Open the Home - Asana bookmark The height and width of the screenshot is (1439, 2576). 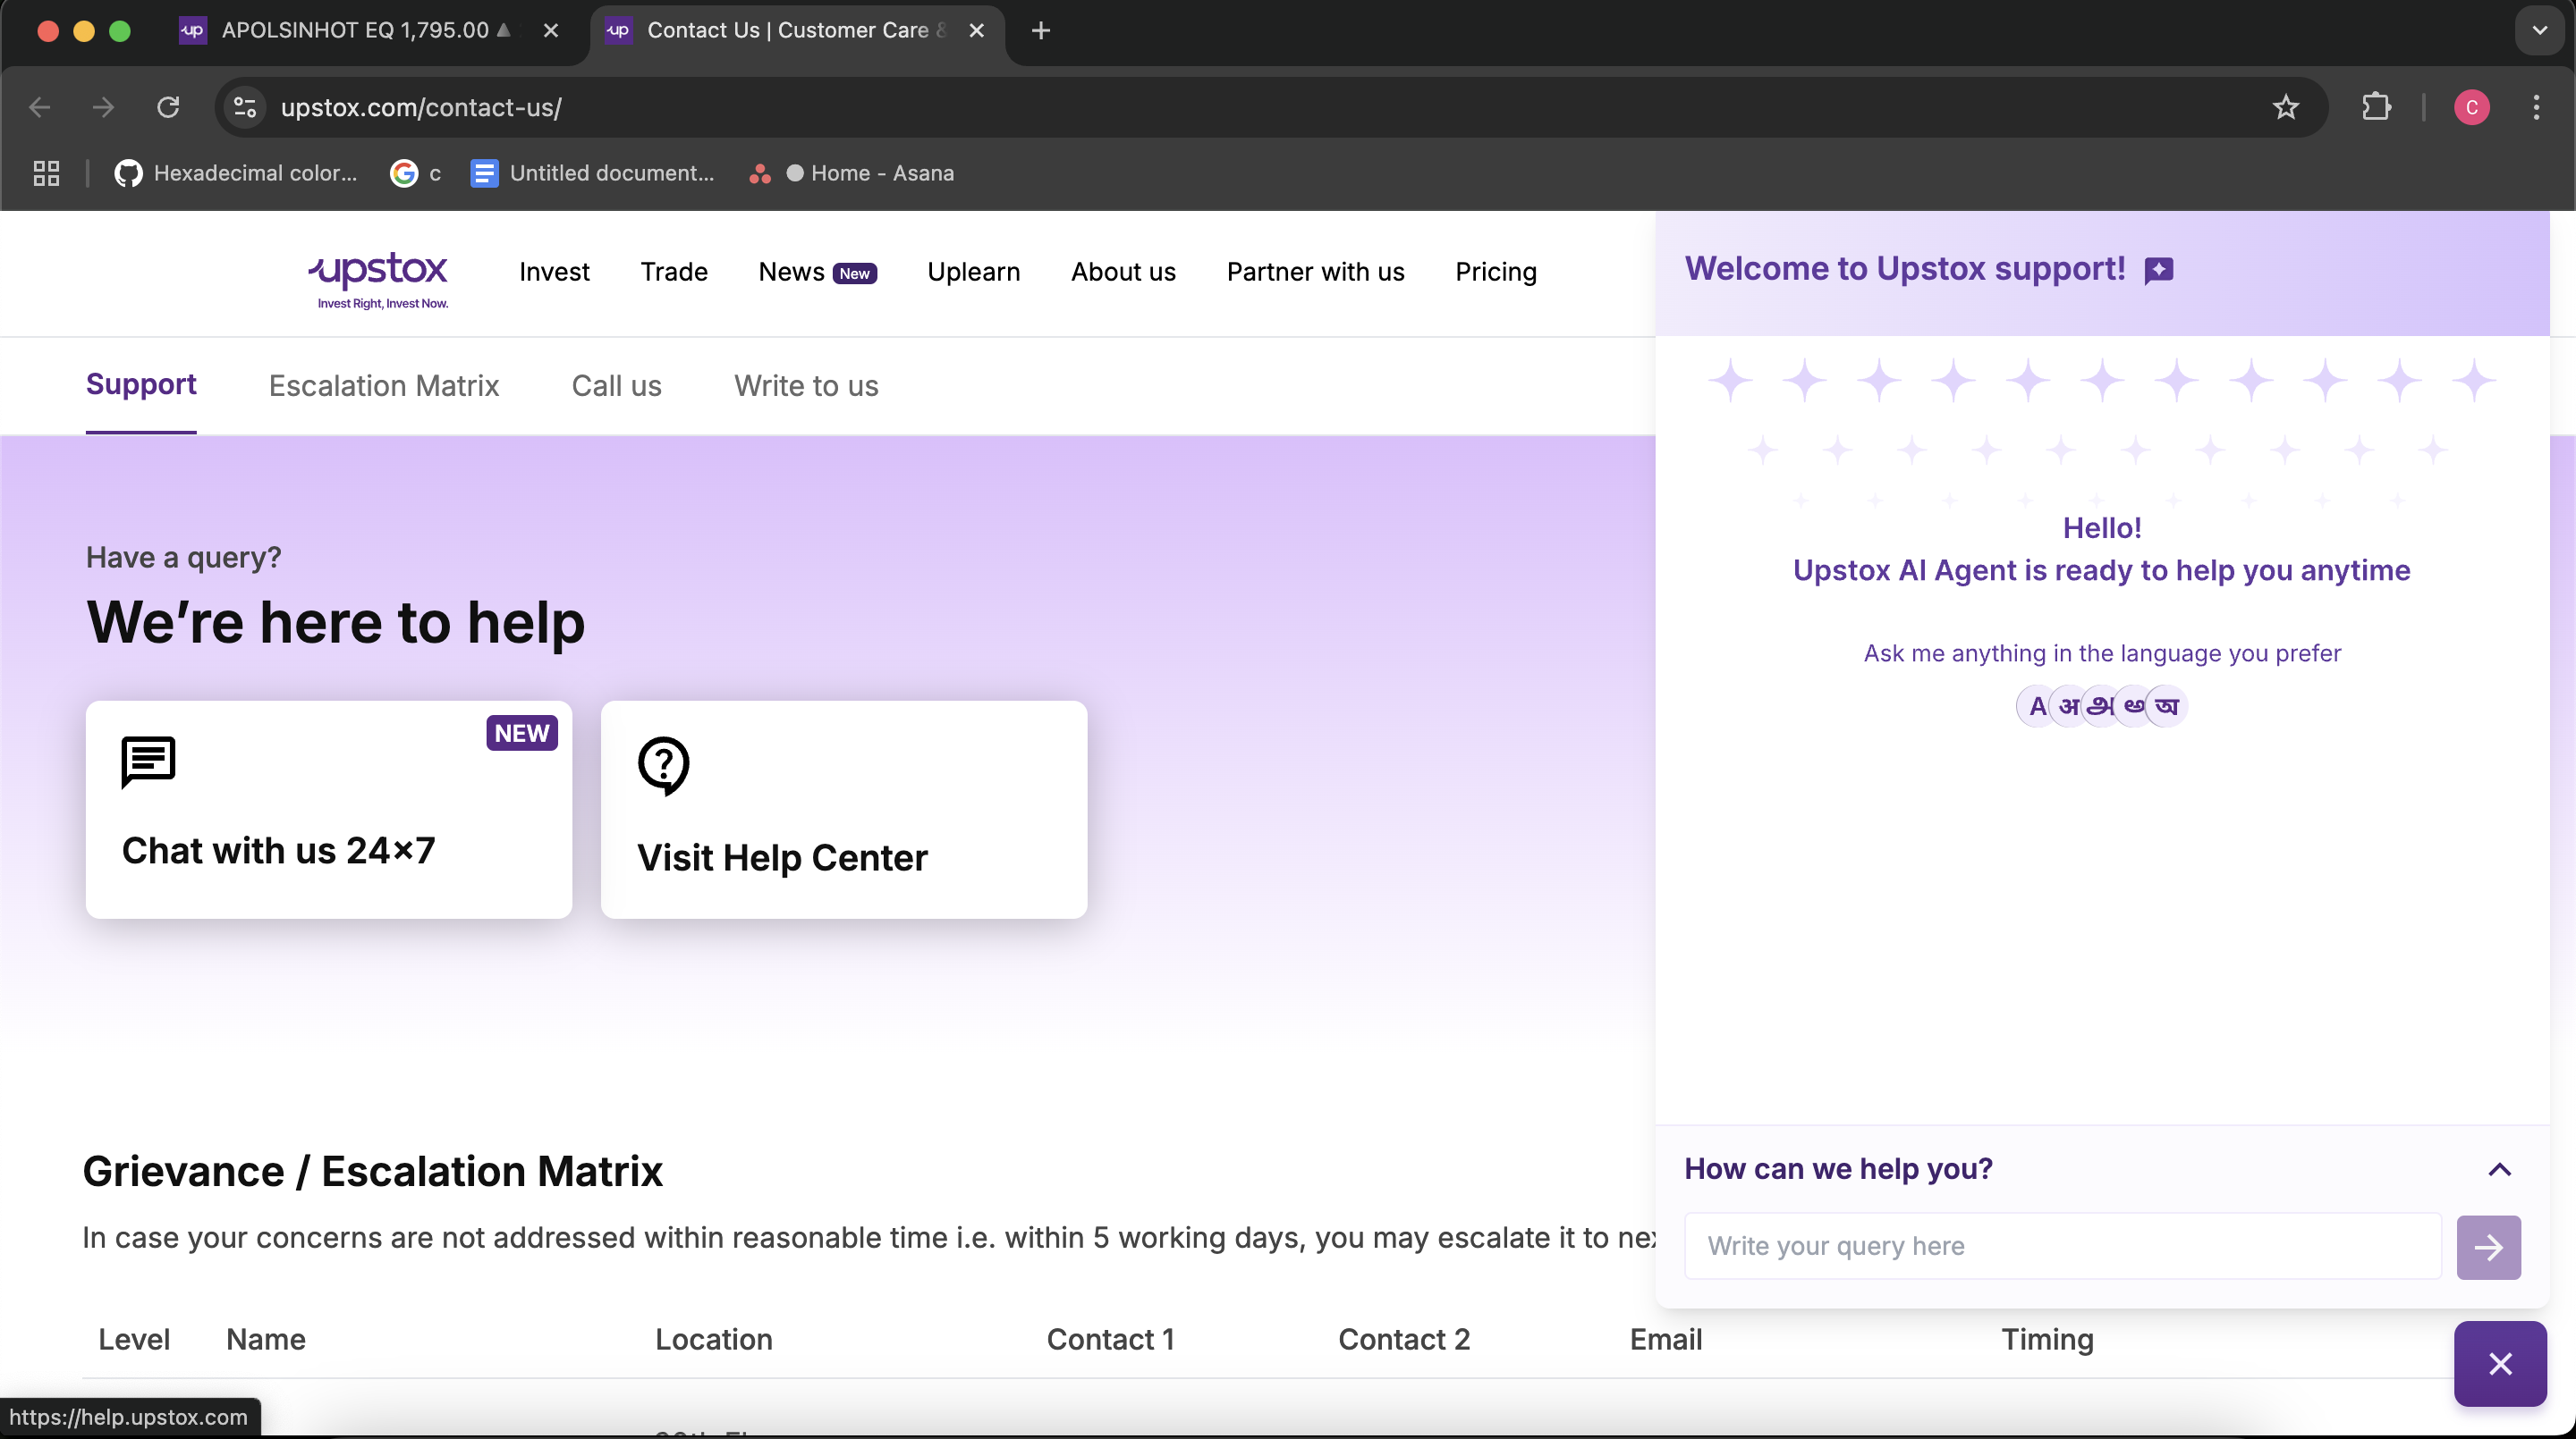pos(851,173)
